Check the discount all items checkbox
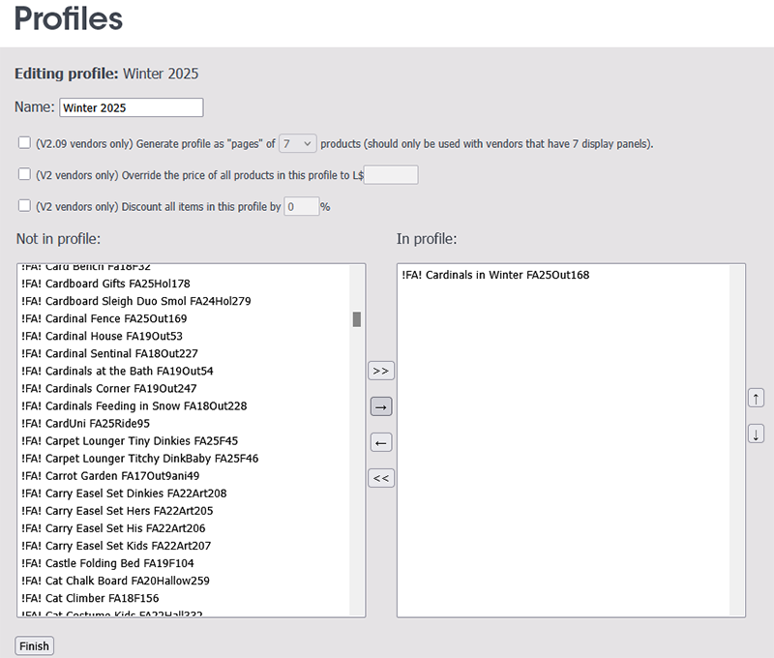Viewport: 774px width, 658px height. (25, 205)
